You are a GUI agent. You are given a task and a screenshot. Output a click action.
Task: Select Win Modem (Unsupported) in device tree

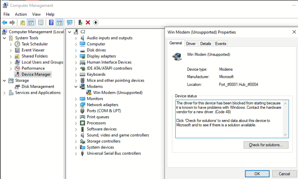(x=118, y=93)
